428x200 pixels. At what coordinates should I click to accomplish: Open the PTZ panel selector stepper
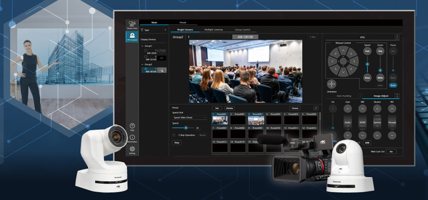(397, 37)
